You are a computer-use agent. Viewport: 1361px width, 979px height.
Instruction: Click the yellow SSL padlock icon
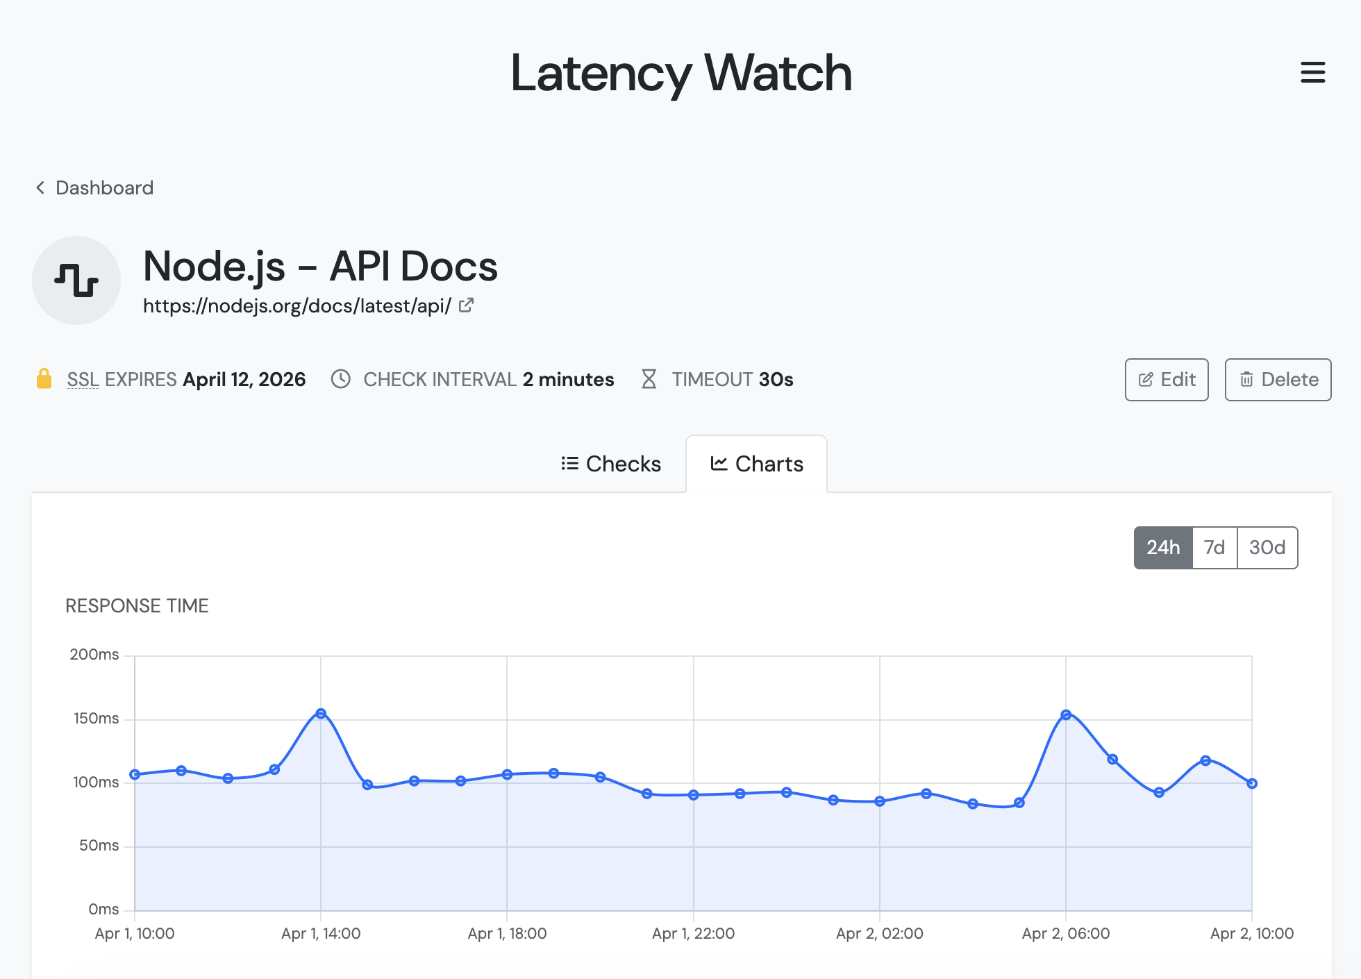44,379
